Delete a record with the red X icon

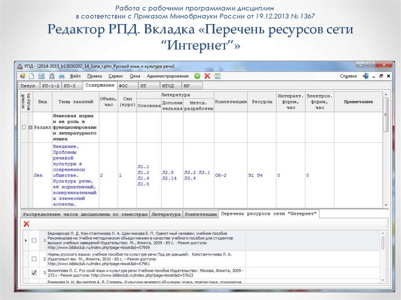[207, 76]
